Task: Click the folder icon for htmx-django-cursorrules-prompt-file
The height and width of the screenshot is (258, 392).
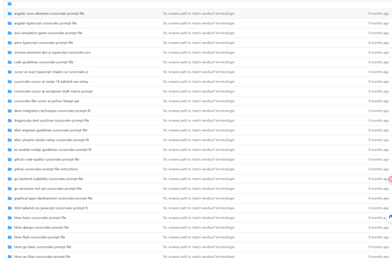Action: click(x=9, y=228)
